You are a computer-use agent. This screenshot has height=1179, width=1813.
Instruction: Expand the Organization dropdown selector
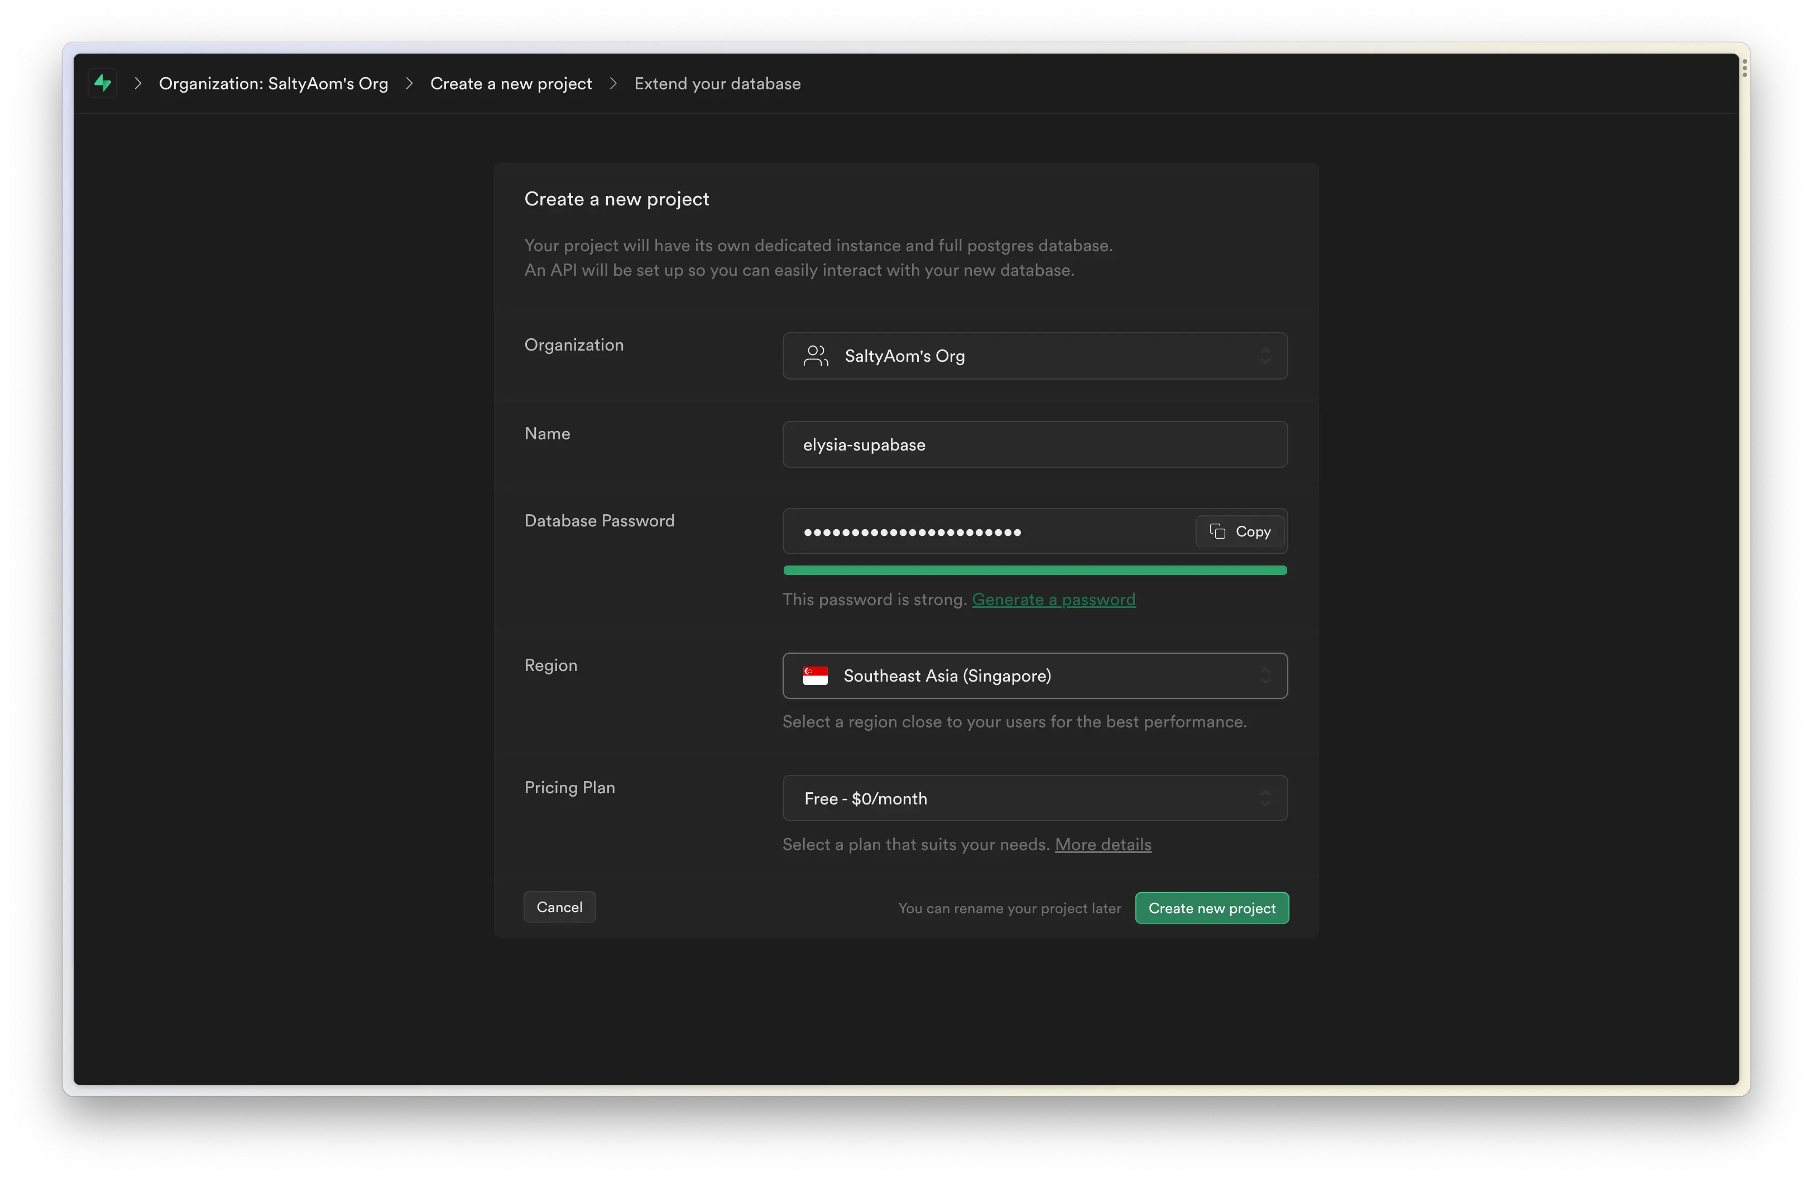click(x=1035, y=356)
